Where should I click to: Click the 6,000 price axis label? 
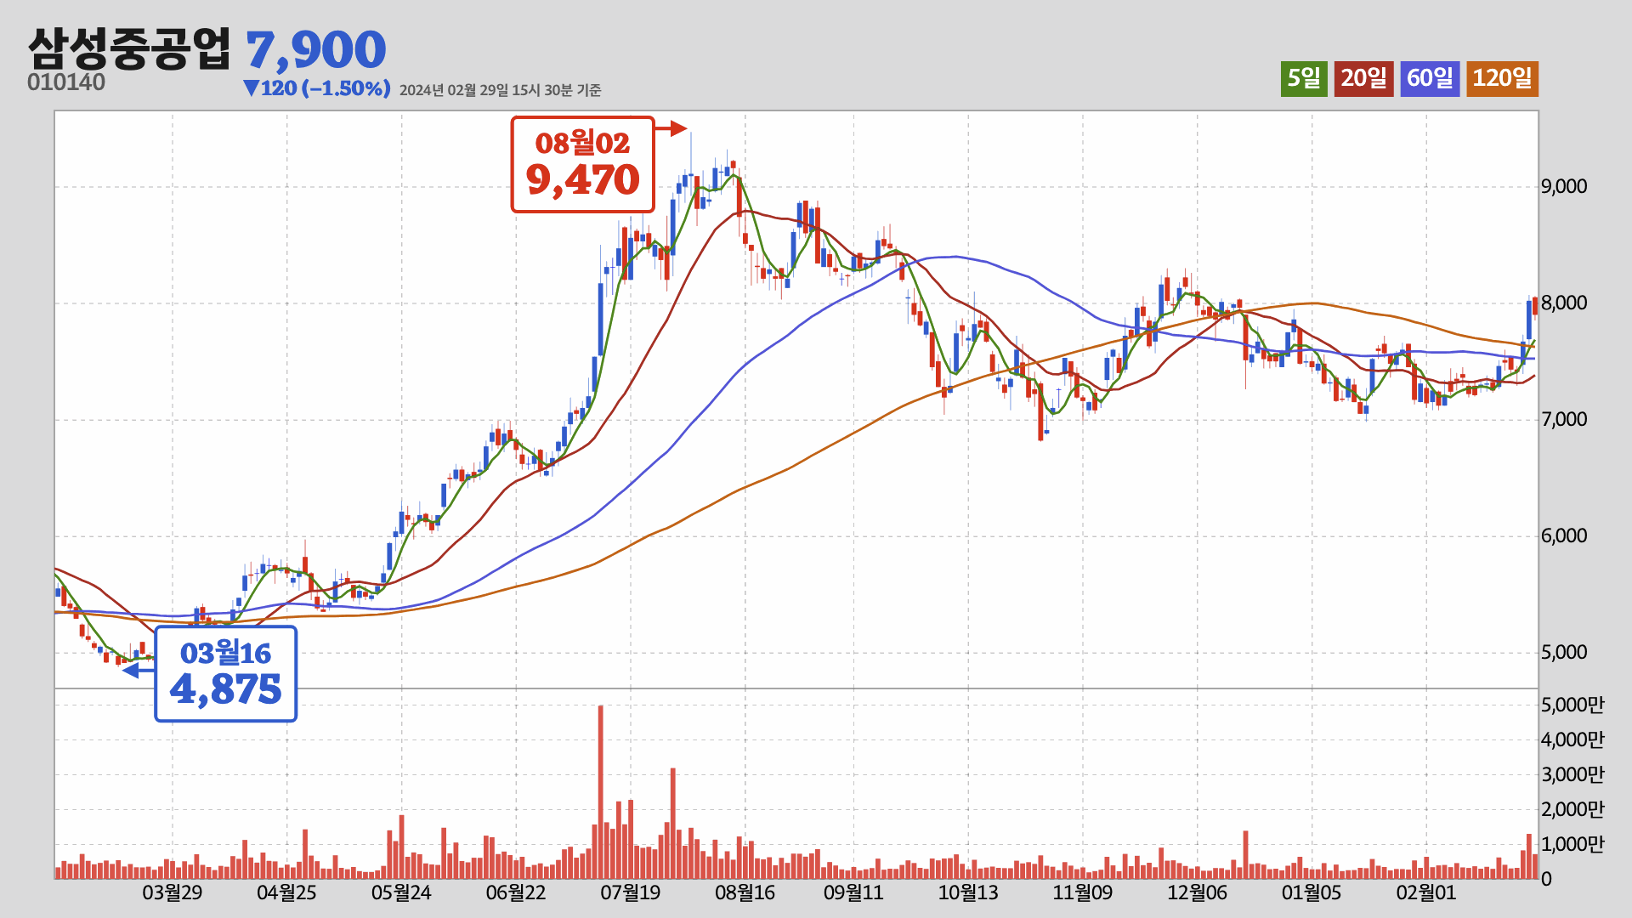click(1564, 535)
